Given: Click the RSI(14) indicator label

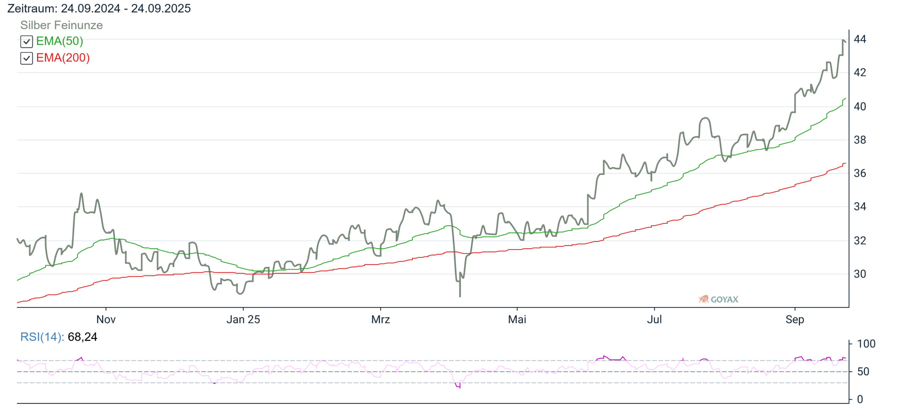Looking at the screenshot, I should pyautogui.click(x=42, y=337).
